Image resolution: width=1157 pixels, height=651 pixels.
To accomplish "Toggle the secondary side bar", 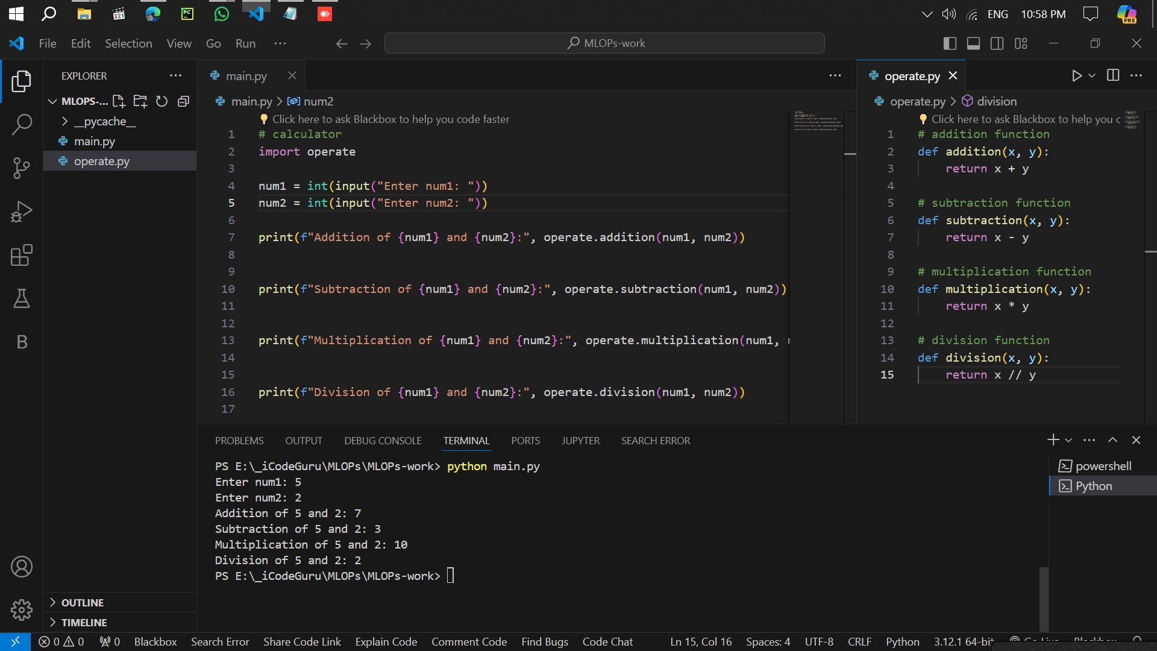I will [x=997, y=43].
